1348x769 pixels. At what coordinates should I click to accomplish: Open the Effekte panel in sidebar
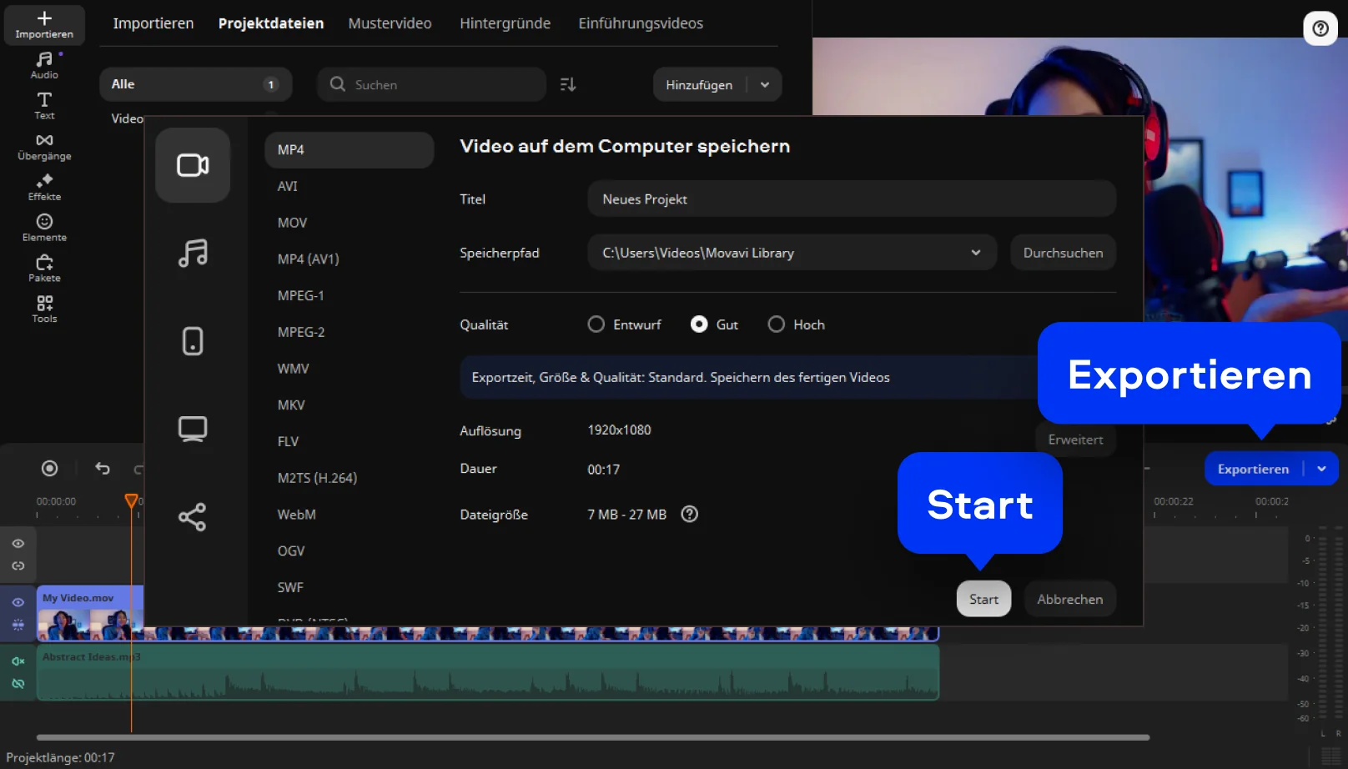coord(44,187)
